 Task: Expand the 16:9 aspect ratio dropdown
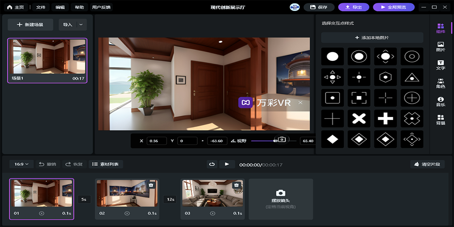[x=22, y=164]
